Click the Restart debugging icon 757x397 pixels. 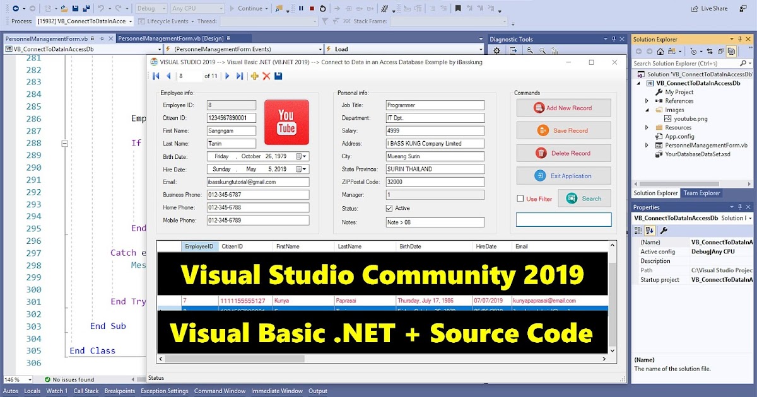click(x=322, y=9)
